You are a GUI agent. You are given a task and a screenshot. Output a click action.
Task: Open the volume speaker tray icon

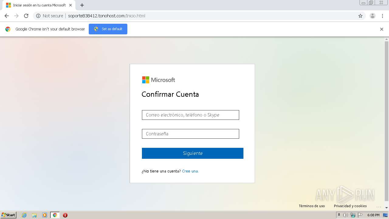346,215
